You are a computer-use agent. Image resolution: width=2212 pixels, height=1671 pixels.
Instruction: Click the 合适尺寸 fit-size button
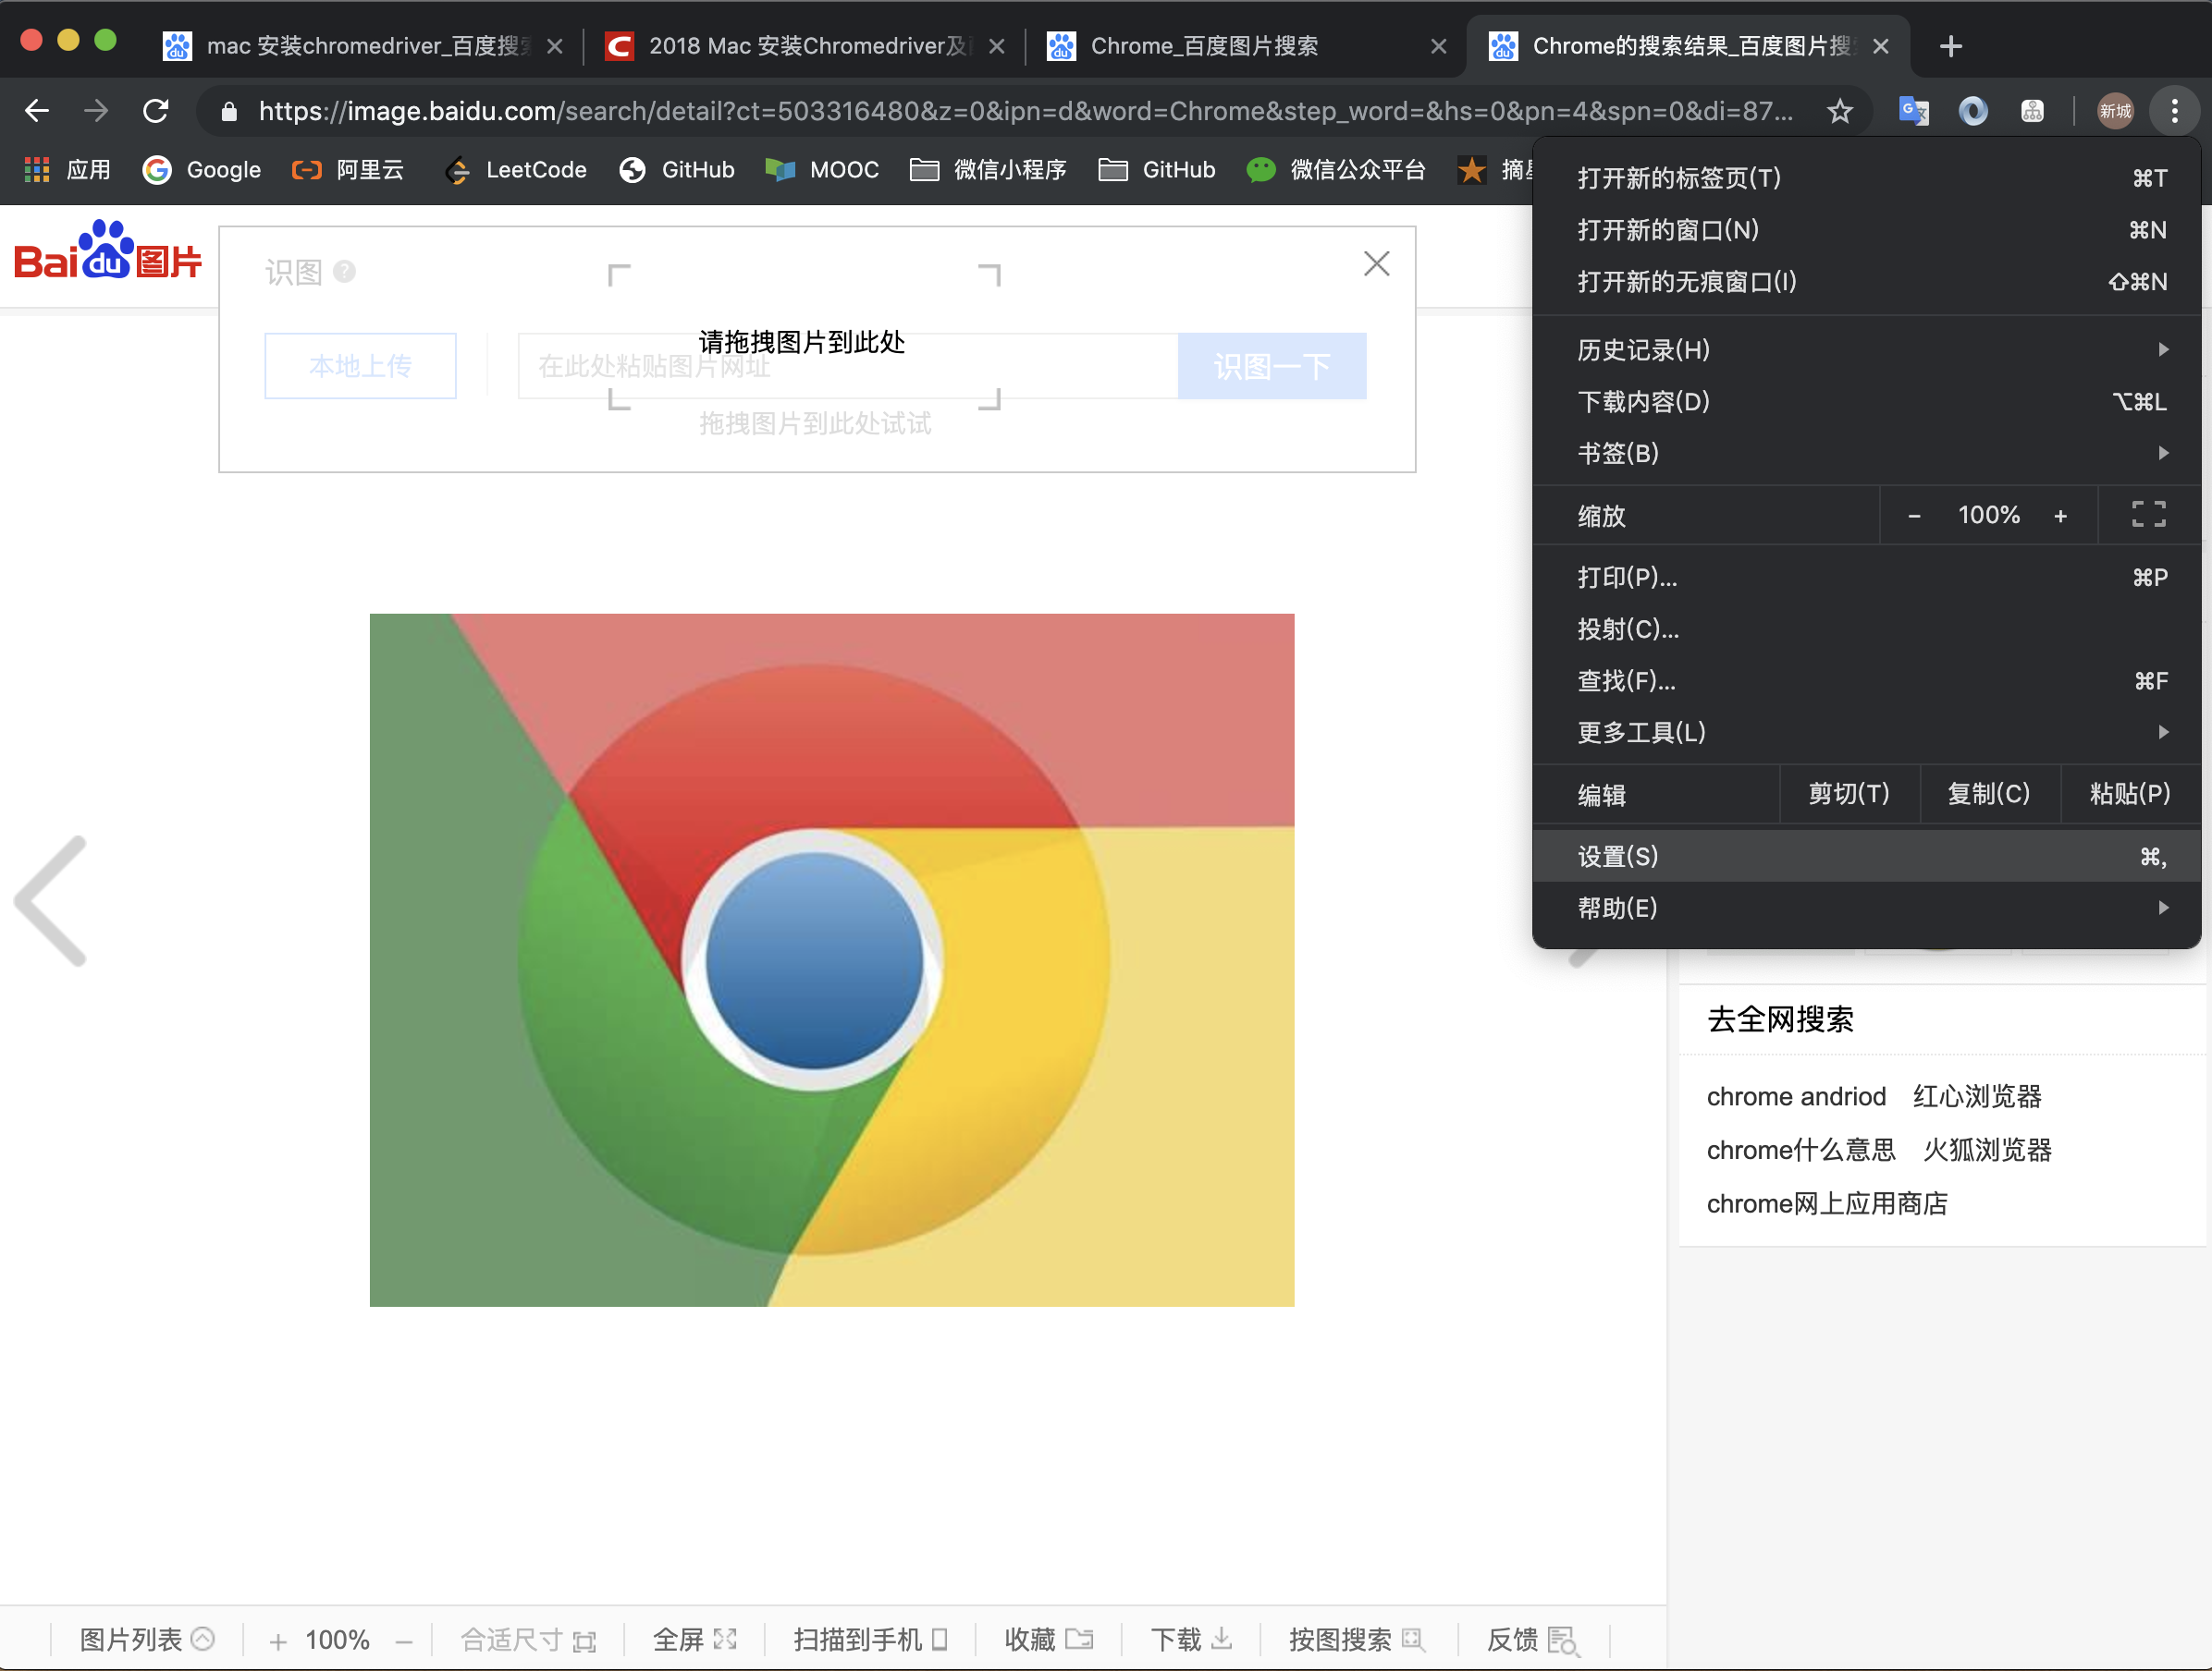(x=528, y=1640)
